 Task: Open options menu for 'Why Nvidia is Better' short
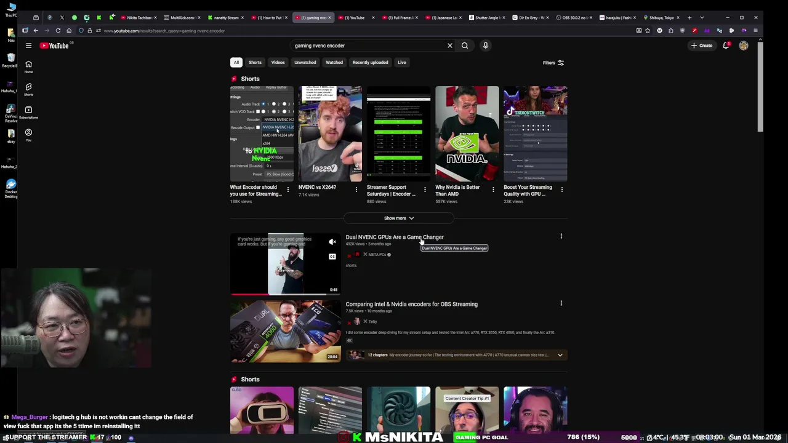pos(493,190)
